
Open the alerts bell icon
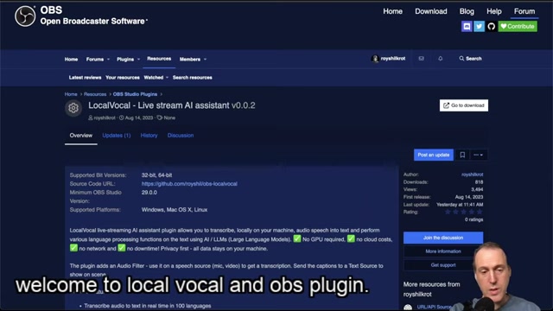coord(440,59)
